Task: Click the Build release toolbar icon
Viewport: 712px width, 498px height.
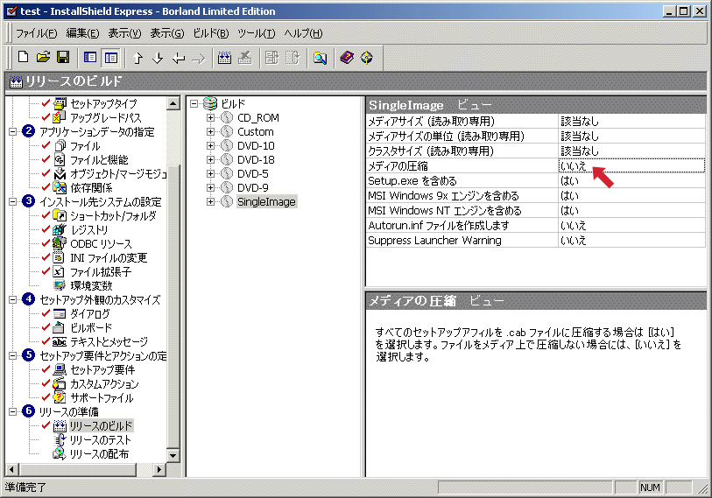Action: click(224, 58)
